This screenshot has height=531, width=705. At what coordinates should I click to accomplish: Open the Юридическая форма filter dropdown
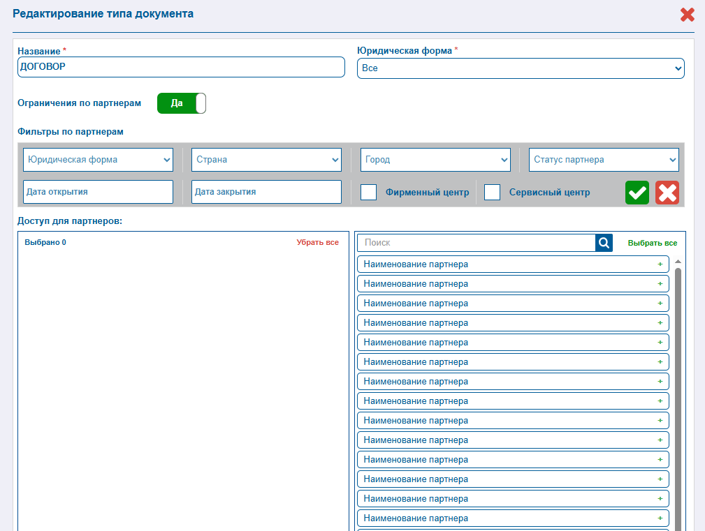[98, 160]
